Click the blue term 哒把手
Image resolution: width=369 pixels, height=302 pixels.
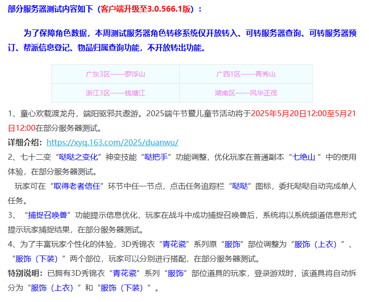156,157
